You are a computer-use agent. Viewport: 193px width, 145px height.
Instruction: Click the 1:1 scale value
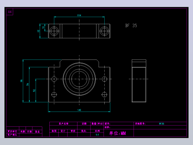click(x=97, y=135)
